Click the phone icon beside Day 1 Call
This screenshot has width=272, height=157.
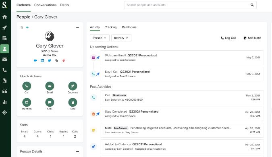click(x=93, y=74)
